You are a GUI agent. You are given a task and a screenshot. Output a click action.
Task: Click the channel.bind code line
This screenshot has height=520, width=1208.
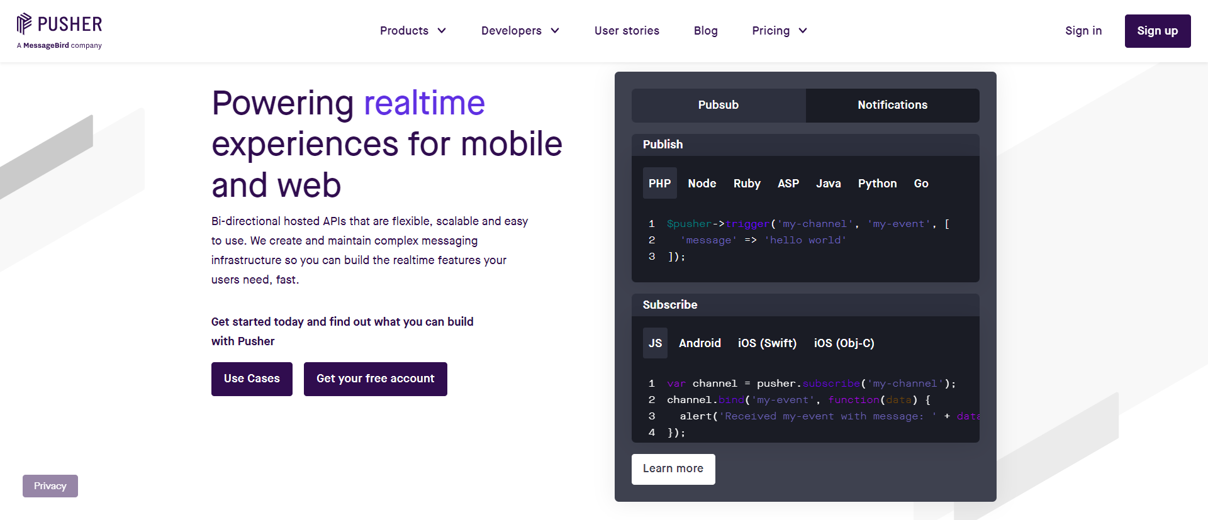pyautogui.click(x=799, y=400)
